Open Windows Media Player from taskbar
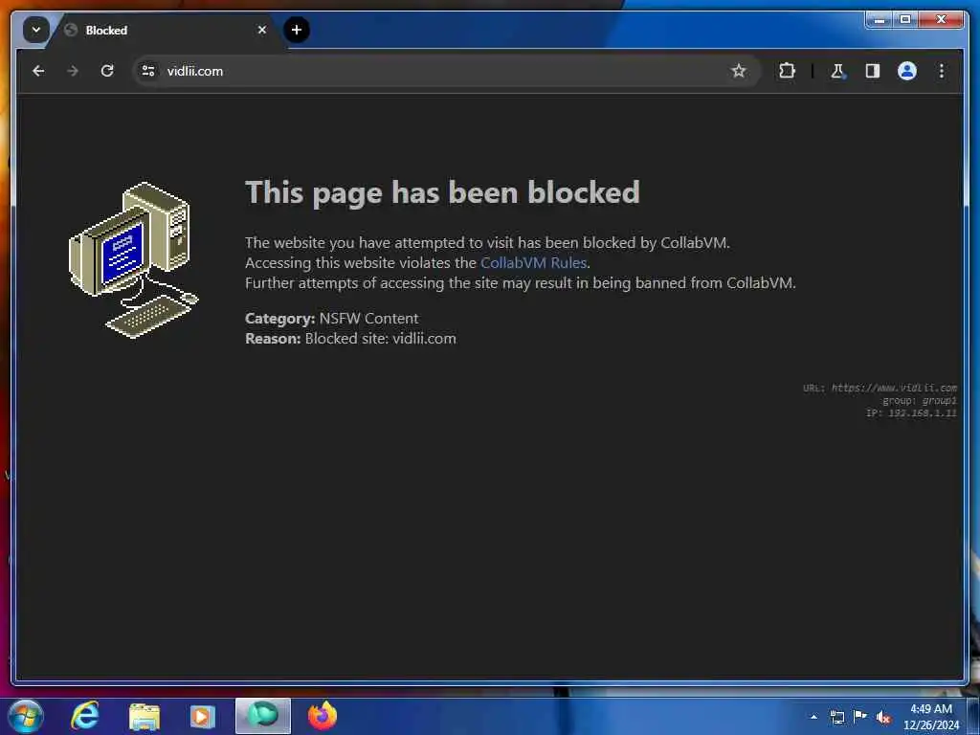Viewport: 980px width, 735px height. coord(203,716)
